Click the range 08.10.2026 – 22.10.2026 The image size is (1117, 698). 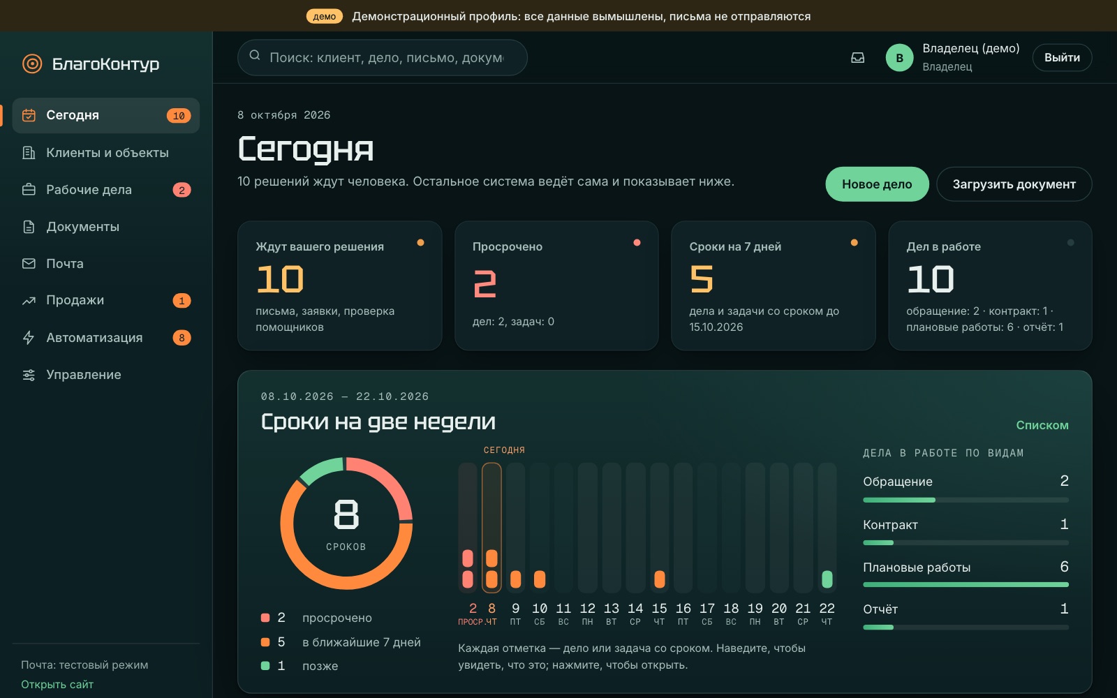[x=345, y=396]
